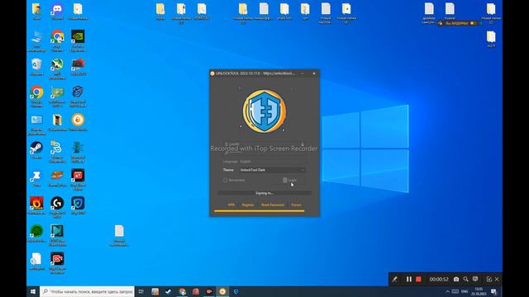Enable the Remember checkbox in UnlockTool
Viewport: 529px width, 297px height.
(x=225, y=180)
